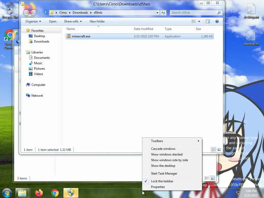Select Computer in navigation pane

38,85
